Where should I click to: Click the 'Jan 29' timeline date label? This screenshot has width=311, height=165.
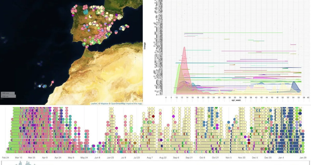[x=302, y=158]
